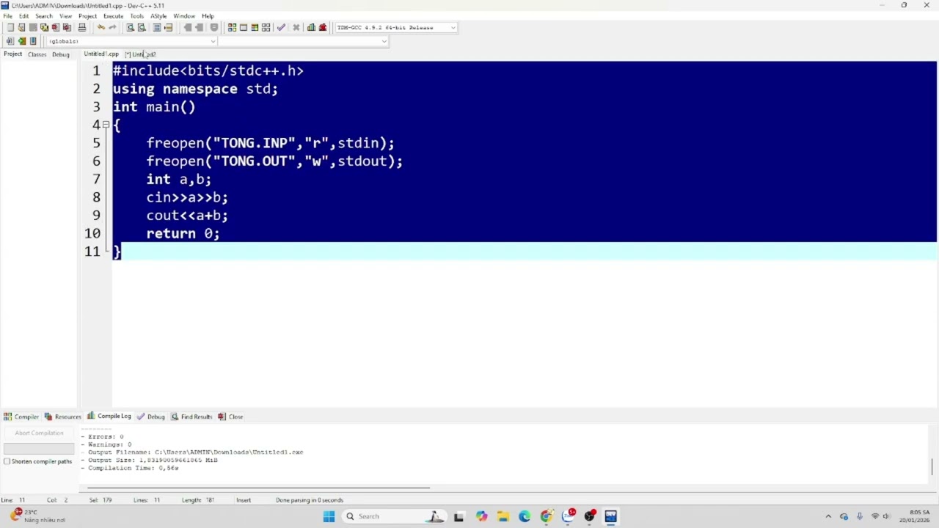Open the Edit menu
Image resolution: width=939 pixels, height=528 pixels.
click(x=23, y=15)
